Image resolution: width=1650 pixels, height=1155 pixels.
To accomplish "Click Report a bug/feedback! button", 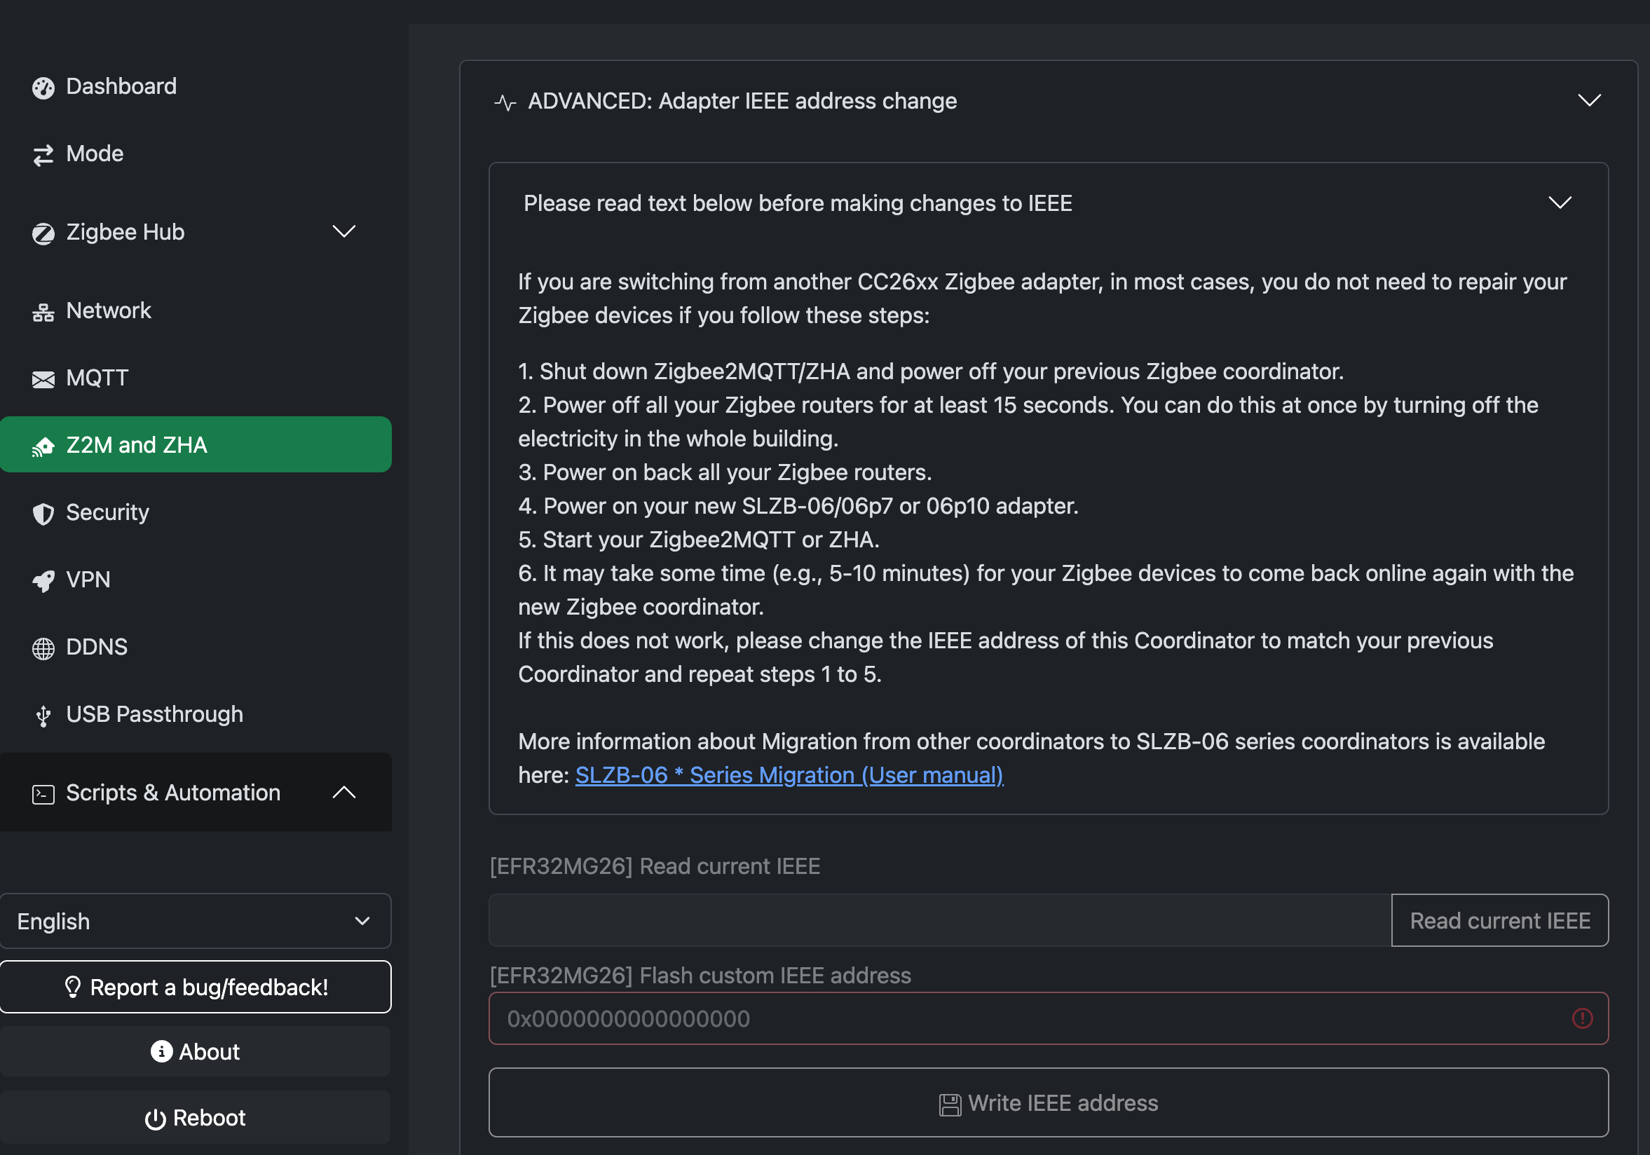I will click(x=196, y=987).
